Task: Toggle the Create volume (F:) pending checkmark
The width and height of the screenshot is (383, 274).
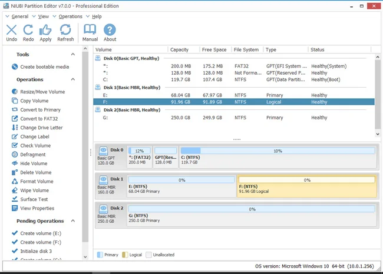Action: pos(15,242)
